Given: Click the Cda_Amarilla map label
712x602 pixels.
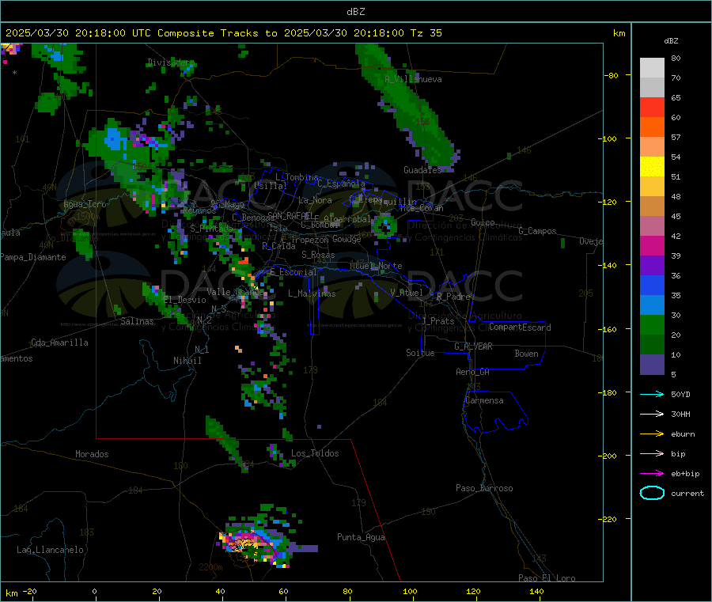Looking at the screenshot, I should (60, 343).
